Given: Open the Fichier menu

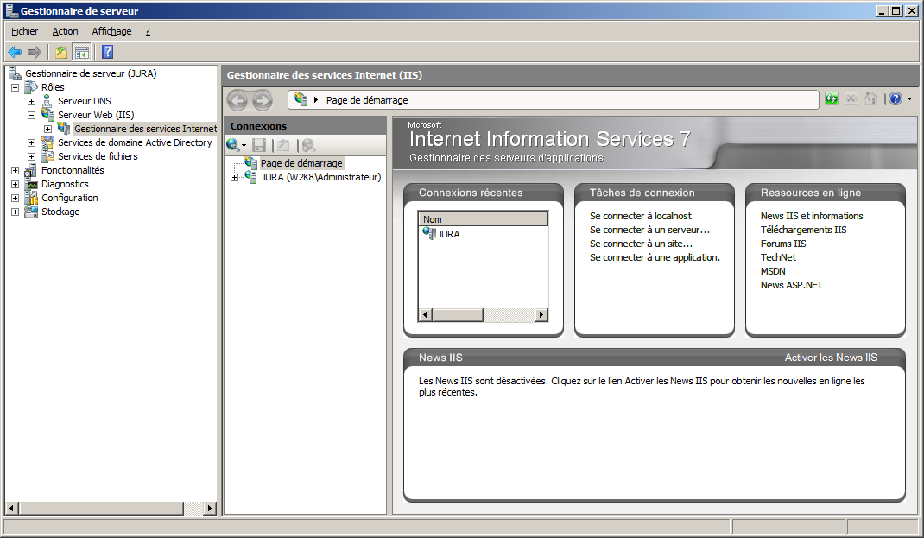Looking at the screenshot, I should pos(25,31).
